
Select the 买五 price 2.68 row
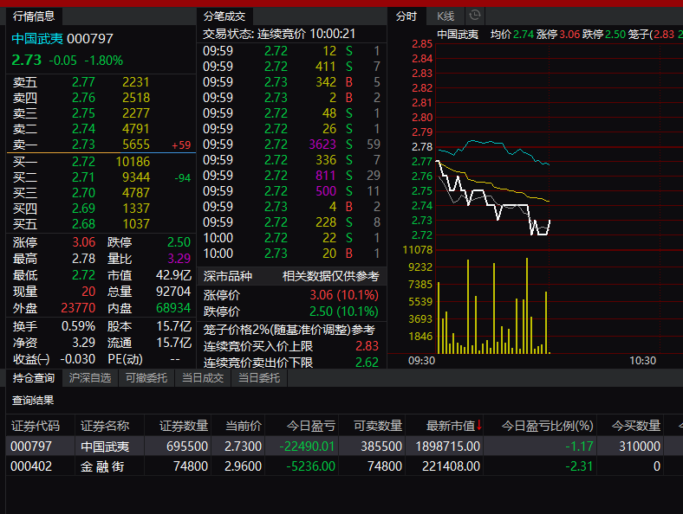pyautogui.click(x=101, y=224)
